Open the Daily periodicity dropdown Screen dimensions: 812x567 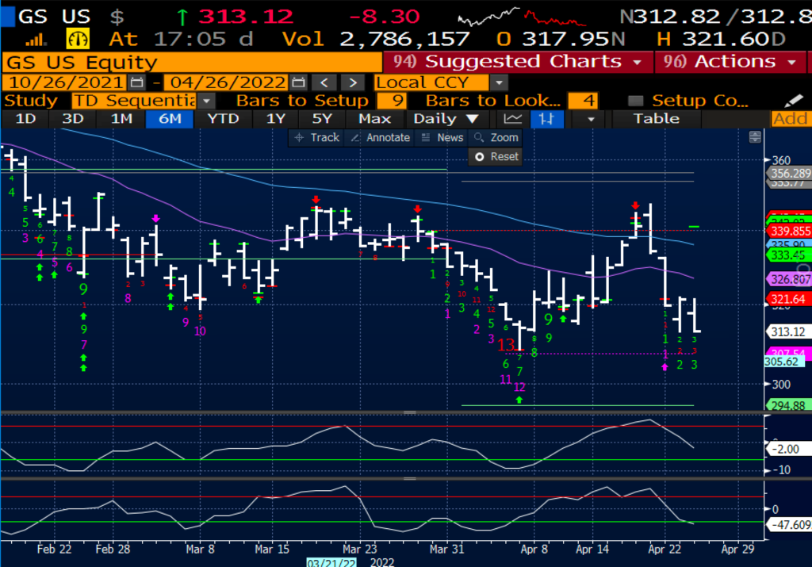pos(446,119)
